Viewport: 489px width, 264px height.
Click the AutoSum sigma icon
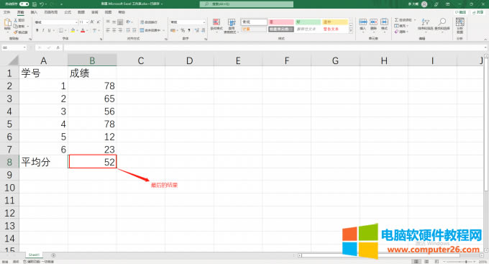[x=396, y=20]
